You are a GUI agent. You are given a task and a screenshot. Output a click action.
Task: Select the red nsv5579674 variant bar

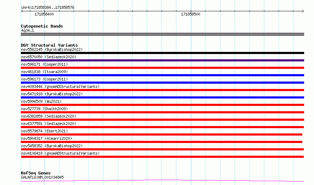click(162, 135)
